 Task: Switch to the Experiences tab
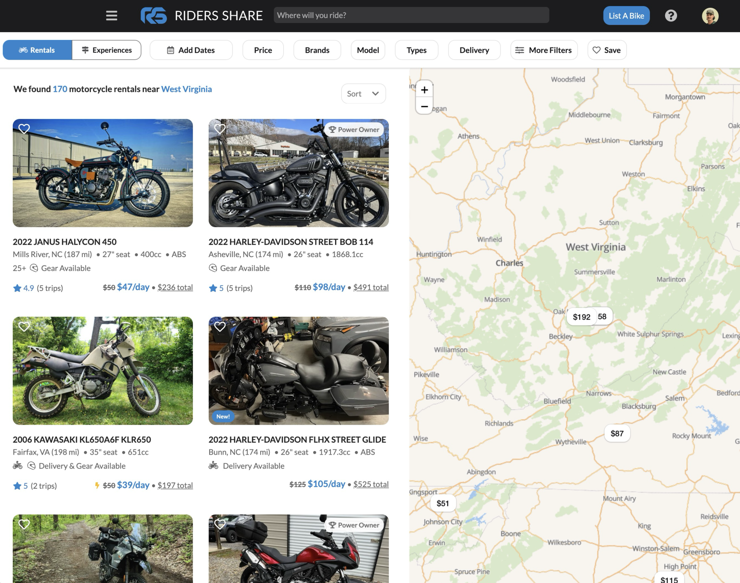click(x=106, y=50)
